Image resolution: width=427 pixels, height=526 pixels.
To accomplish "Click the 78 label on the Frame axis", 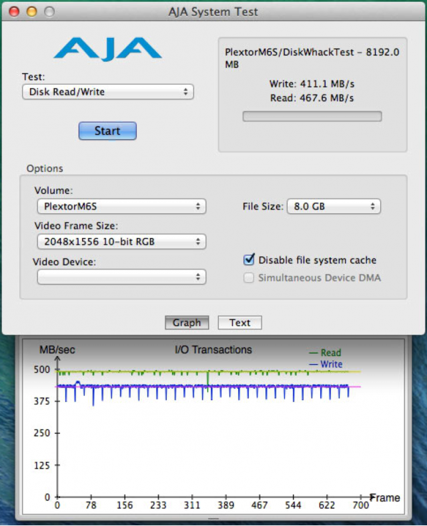I will click(x=91, y=505).
